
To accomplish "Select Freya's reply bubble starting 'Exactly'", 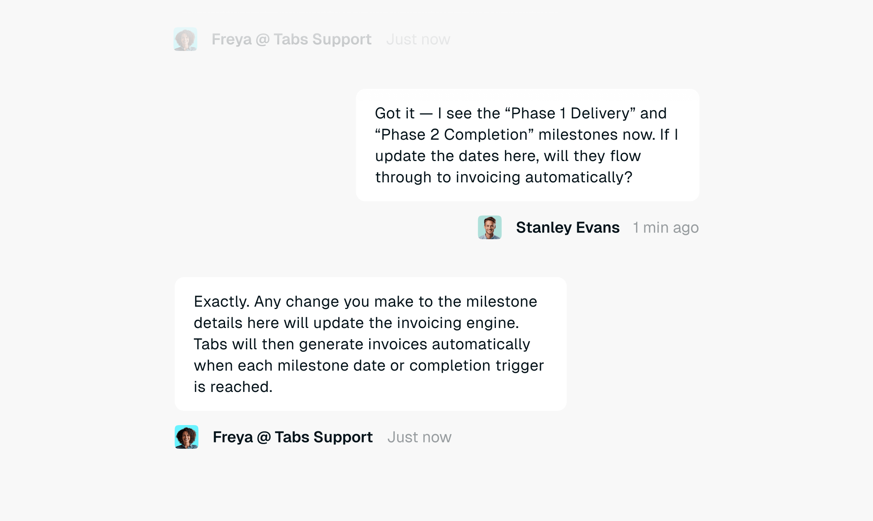I will coord(370,344).
